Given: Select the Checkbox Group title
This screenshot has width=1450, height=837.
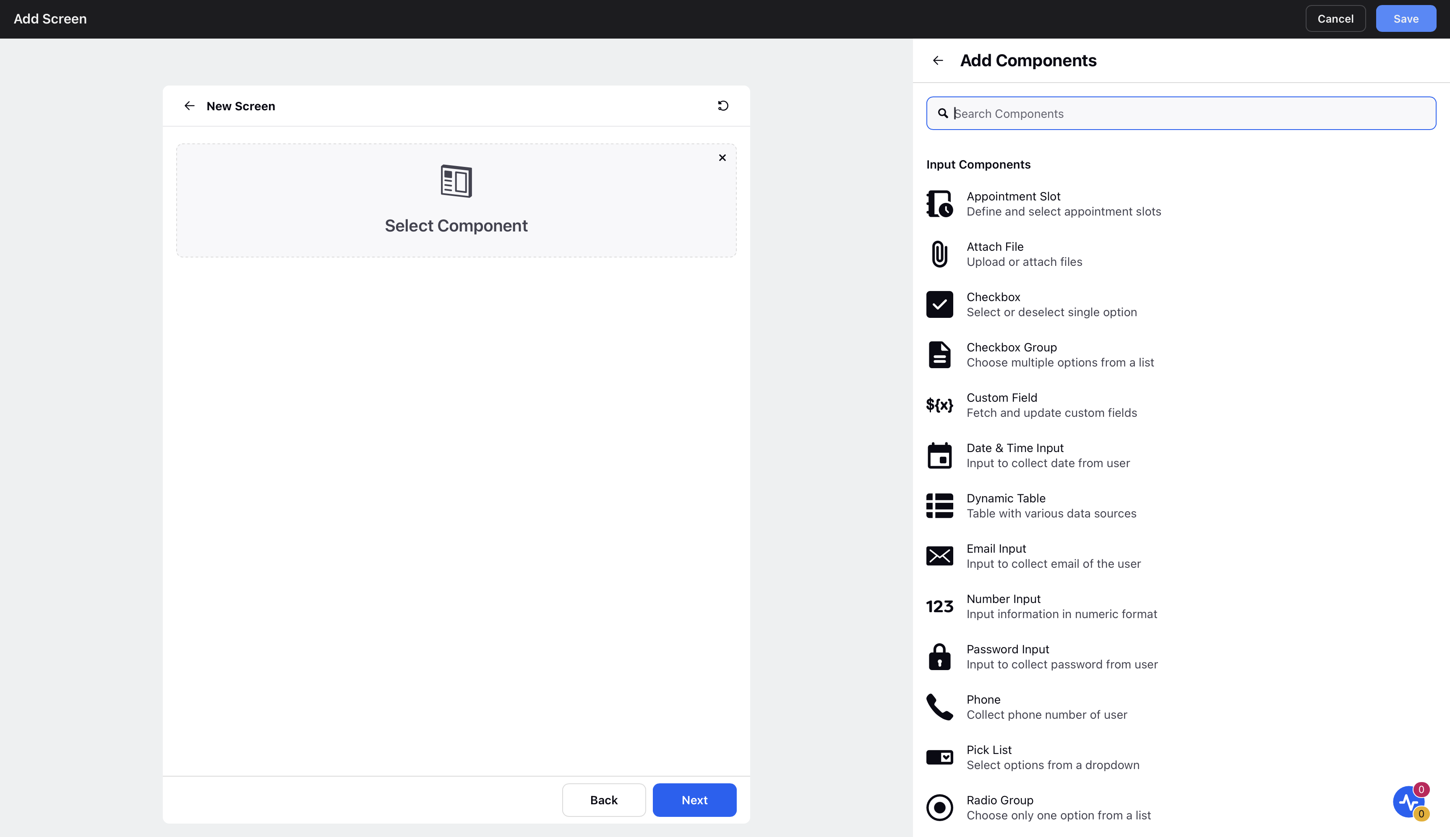Looking at the screenshot, I should [x=1011, y=347].
